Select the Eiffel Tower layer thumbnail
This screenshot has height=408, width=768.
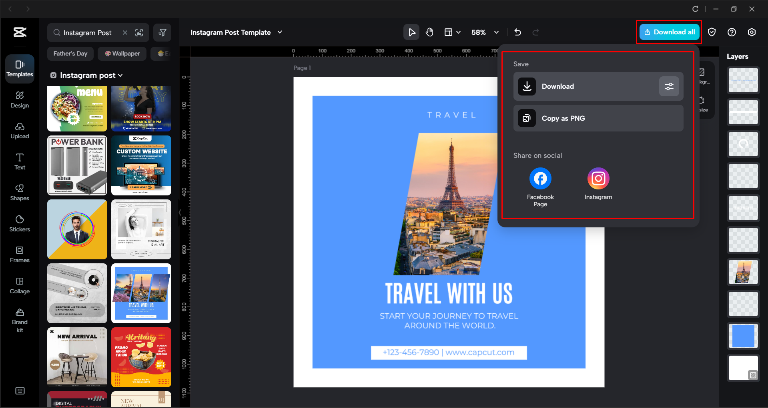[x=743, y=272]
